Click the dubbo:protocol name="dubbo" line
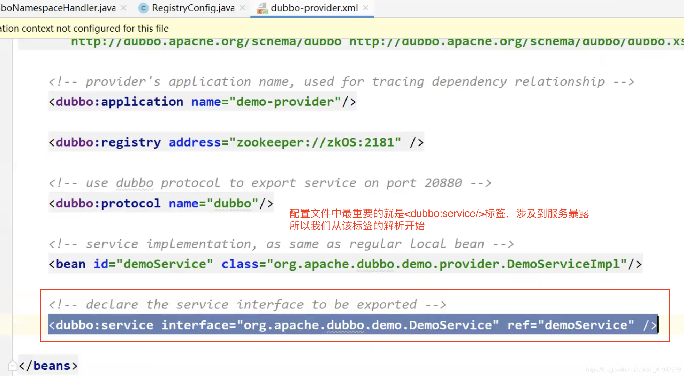 click(161, 203)
